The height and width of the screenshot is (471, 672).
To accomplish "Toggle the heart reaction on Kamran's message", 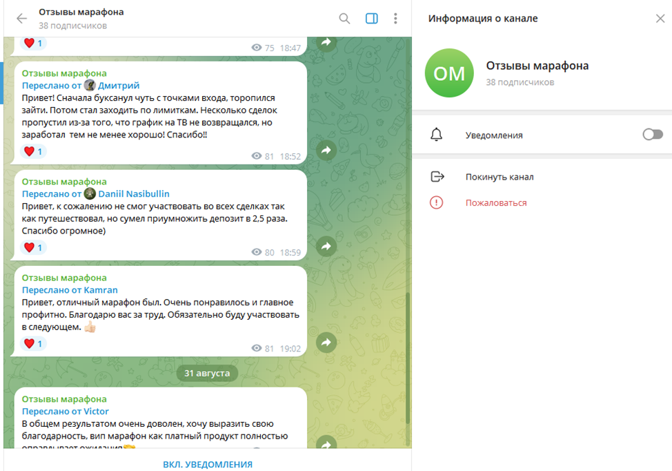I will (x=33, y=344).
